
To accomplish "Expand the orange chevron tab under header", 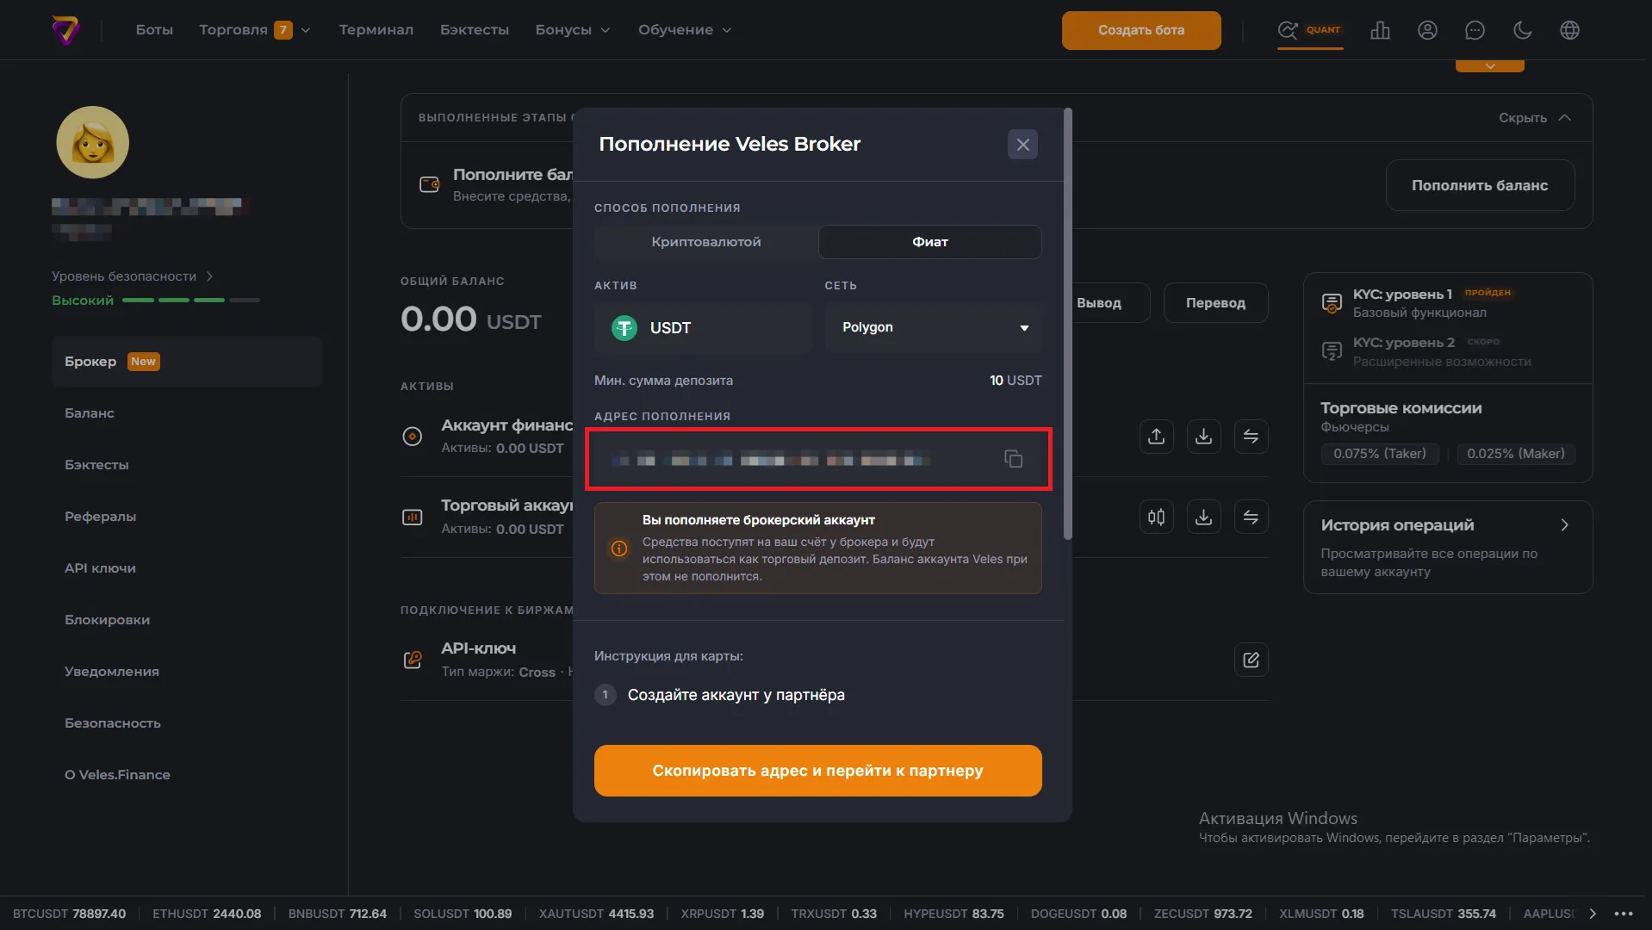I will point(1490,65).
